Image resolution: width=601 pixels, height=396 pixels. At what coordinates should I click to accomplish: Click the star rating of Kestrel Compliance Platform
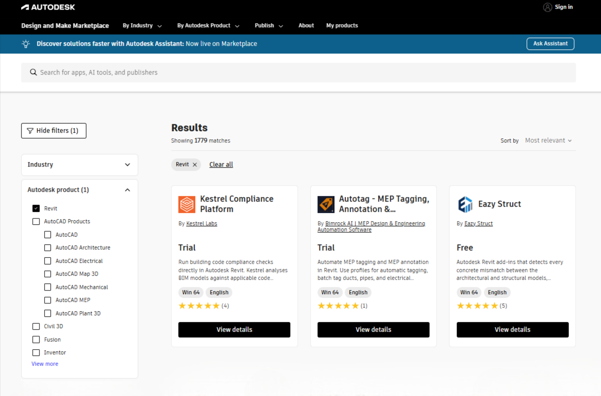point(199,306)
